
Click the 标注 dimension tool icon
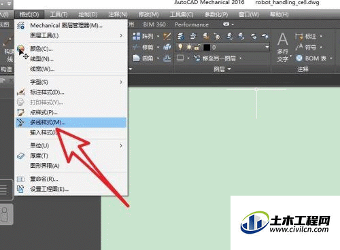[299, 36]
